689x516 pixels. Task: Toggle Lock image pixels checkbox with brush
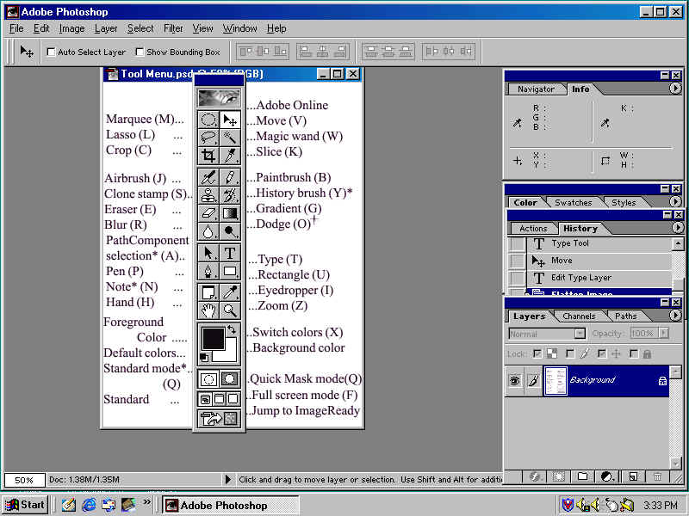[570, 353]
